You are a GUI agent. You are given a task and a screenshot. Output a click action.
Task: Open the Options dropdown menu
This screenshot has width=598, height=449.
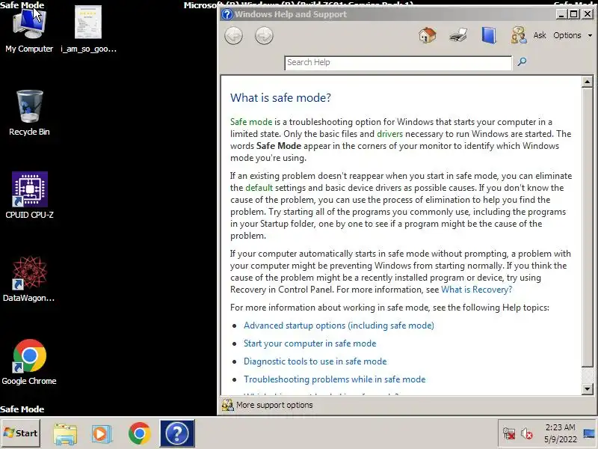pos(573,35)
